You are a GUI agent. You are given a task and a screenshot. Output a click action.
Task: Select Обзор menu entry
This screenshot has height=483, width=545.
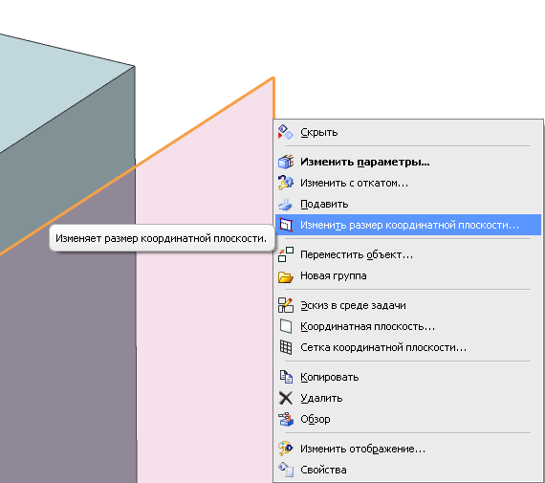point(408,419)
